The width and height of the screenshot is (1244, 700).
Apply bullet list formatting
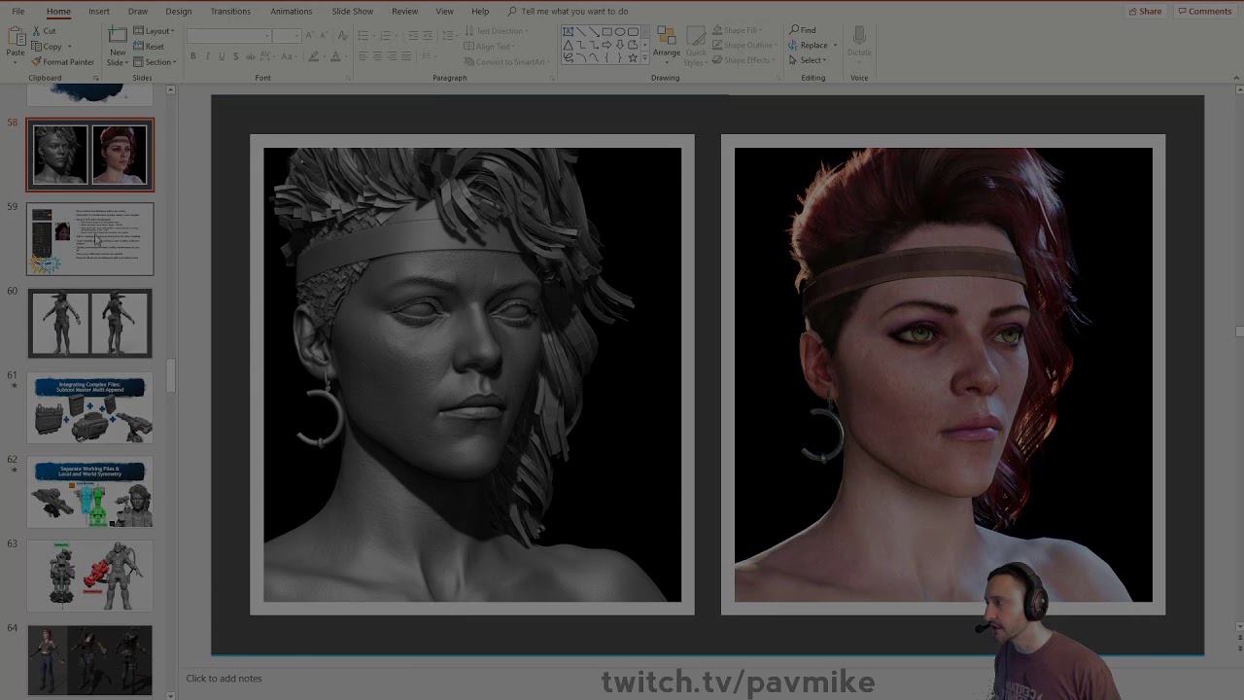[x=364, y=35]
